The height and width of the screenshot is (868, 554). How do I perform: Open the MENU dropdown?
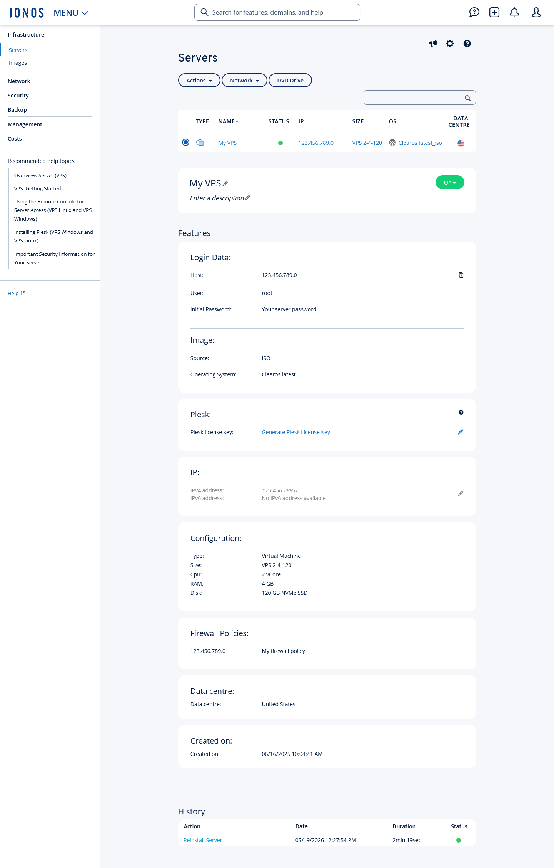click(71, 13)
